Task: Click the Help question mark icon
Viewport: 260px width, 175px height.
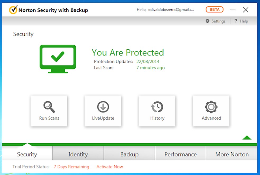Action: [x=236, y=21]
